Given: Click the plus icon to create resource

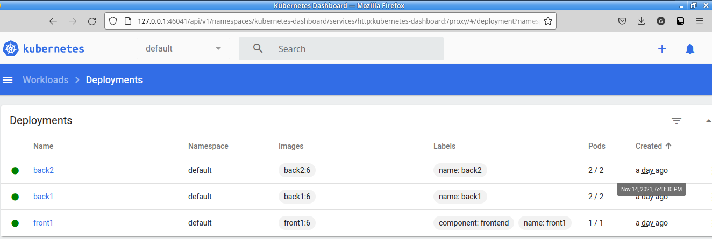Looking at the screenshot, I should click(662, 49).
